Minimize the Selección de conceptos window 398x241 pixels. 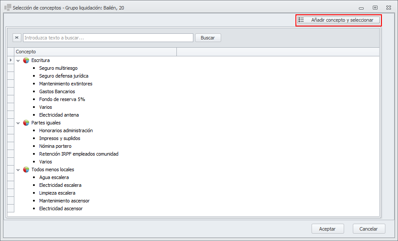(x=361, y=8)
